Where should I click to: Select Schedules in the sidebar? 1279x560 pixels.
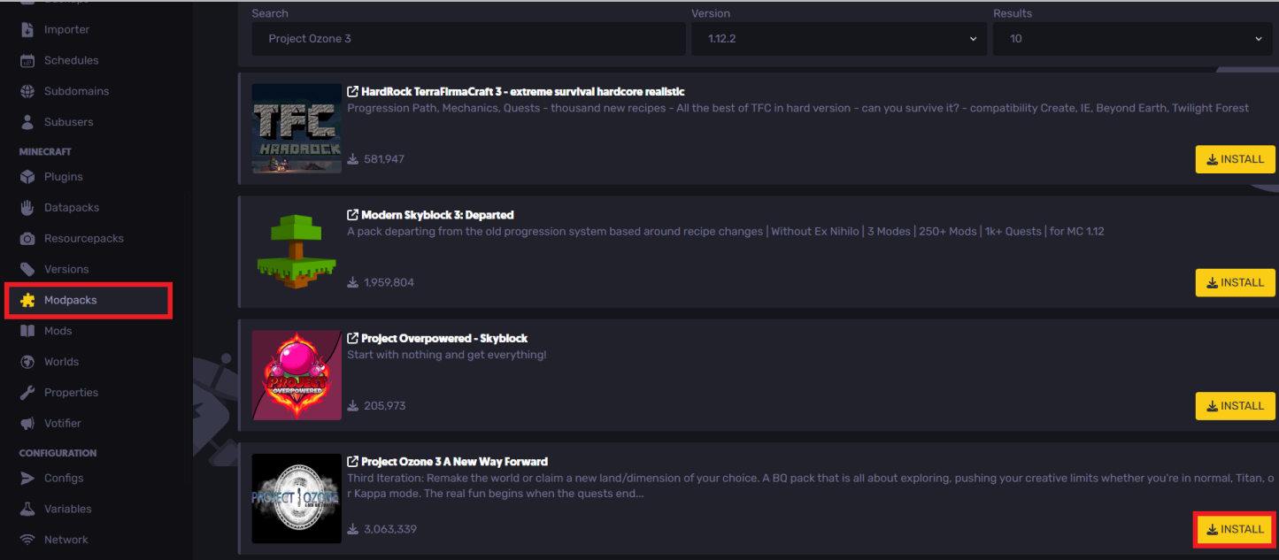click(x=72, y=61)
